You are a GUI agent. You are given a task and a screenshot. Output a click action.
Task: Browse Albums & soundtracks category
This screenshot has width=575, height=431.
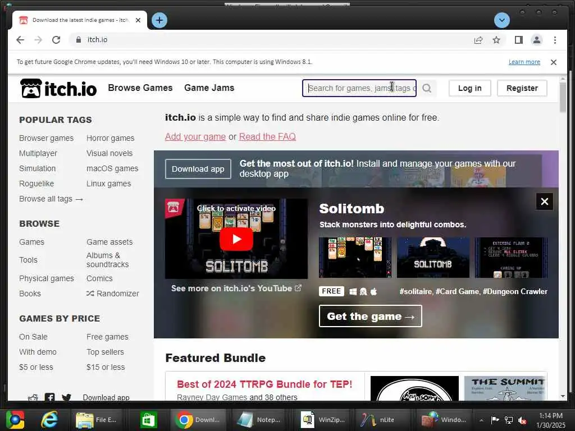[107, 260]
